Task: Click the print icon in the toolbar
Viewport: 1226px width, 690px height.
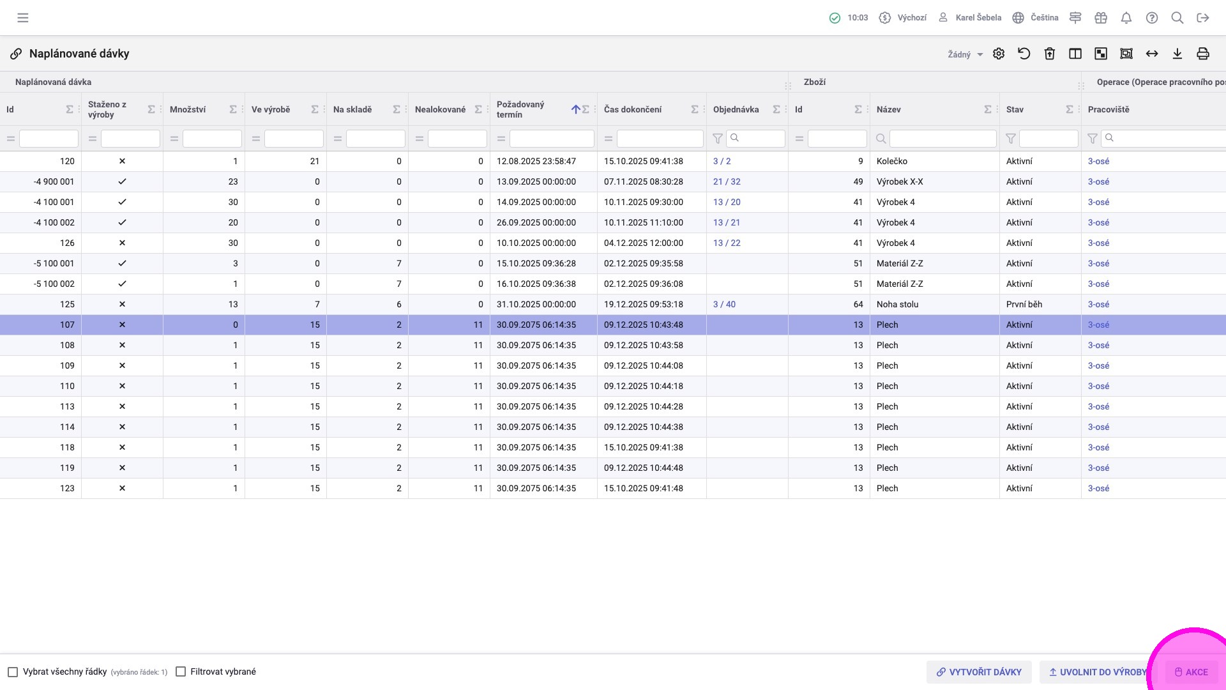Action: (x=1203, y=54)
